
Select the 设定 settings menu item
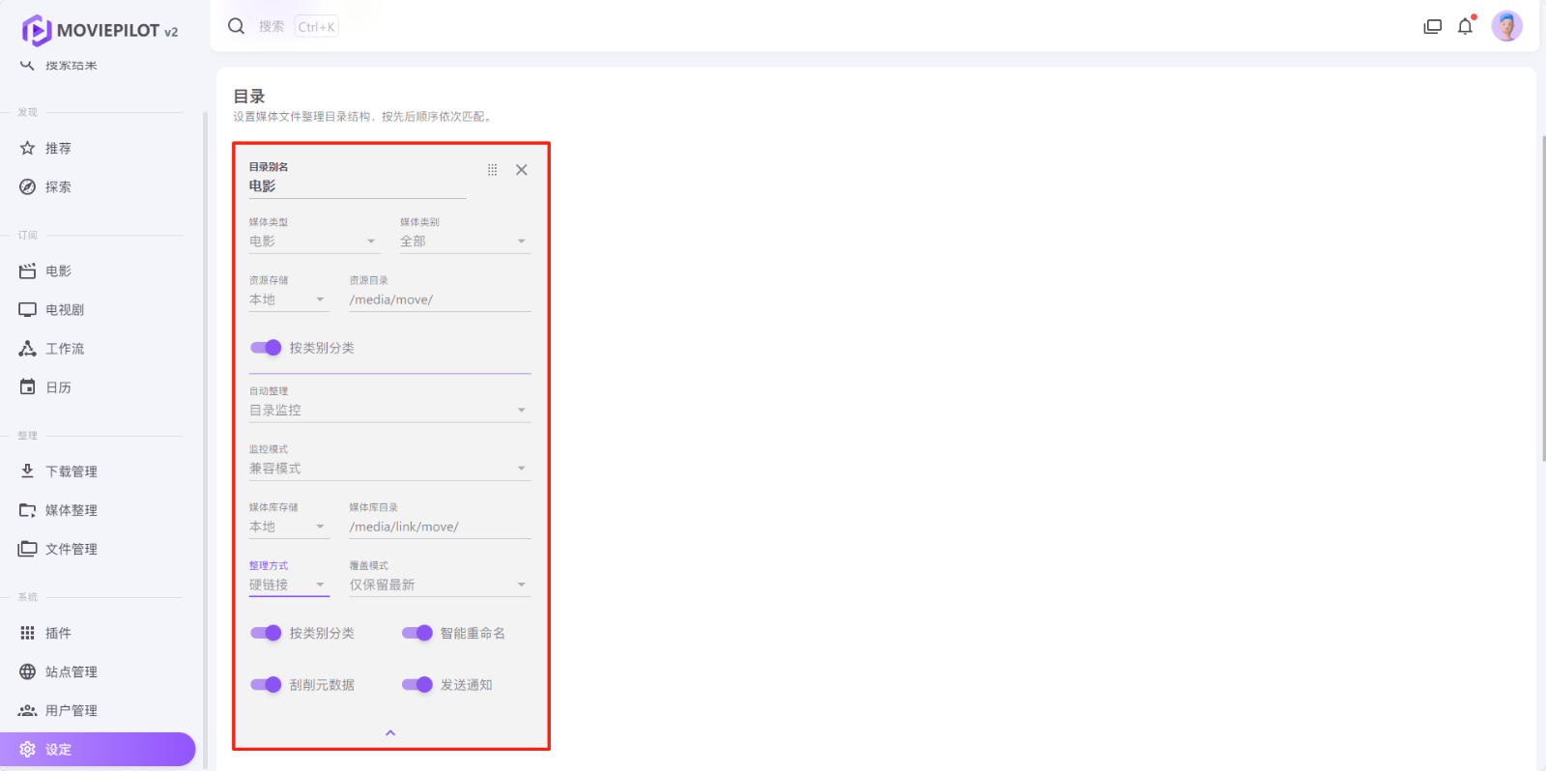58,749
